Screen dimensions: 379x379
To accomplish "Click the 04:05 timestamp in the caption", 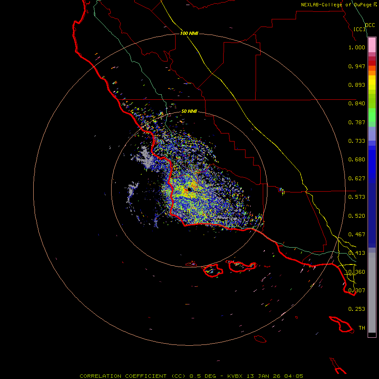I will point(294,376).
